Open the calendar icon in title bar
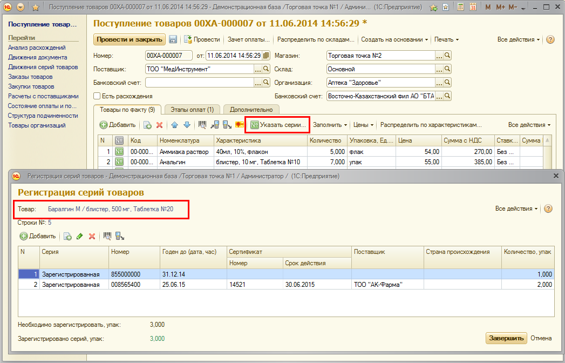 [x=473, y=8]
